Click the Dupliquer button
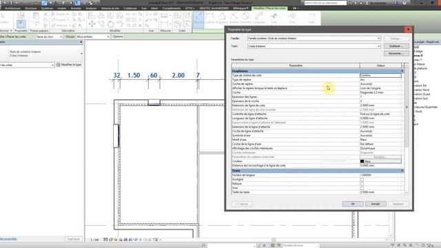The width and height of the screenshot is (441, 248). [x=396, y=46]
